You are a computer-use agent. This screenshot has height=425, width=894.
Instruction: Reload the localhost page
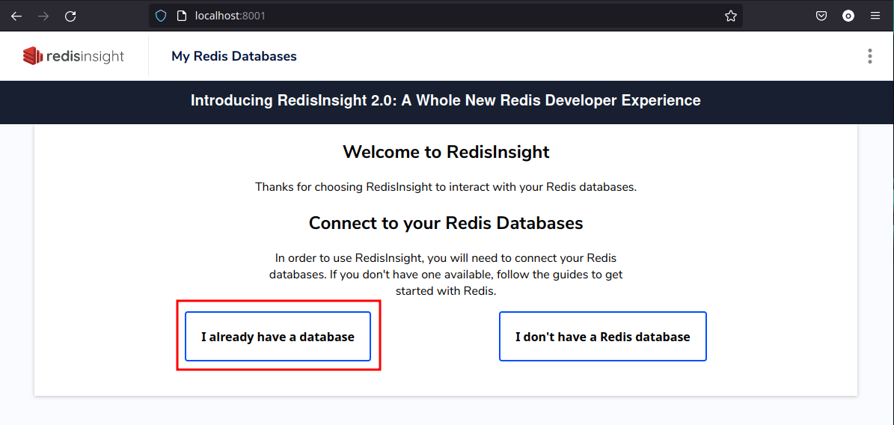click(x=70, y=16)
